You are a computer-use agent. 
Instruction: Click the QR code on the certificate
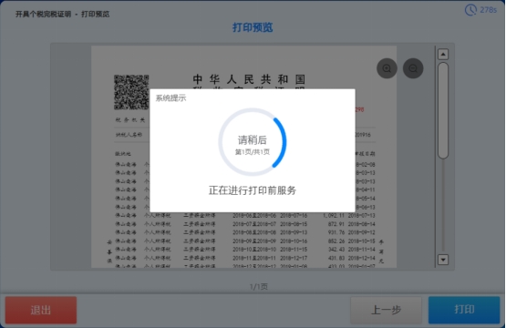(131, 92)
